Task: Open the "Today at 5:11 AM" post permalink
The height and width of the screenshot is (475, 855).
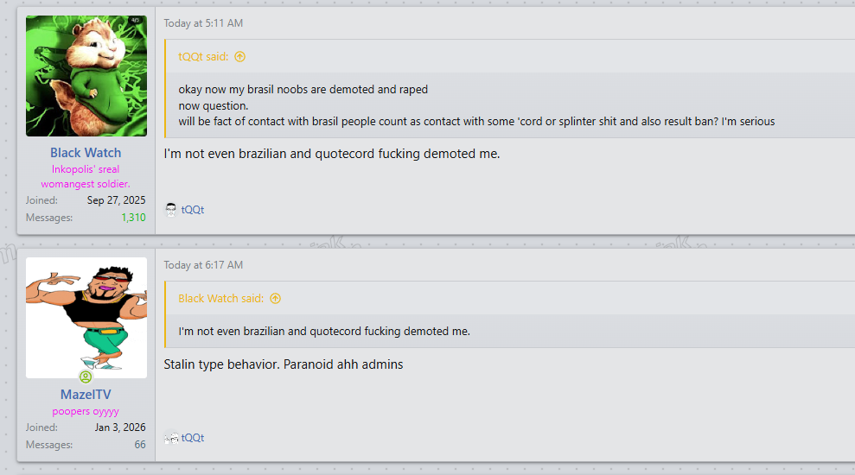Action: 203,23
